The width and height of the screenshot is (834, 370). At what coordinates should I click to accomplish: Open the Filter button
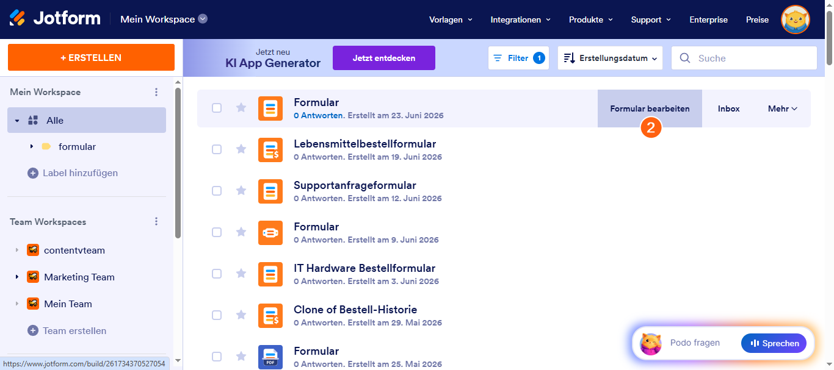click(518, 58)
